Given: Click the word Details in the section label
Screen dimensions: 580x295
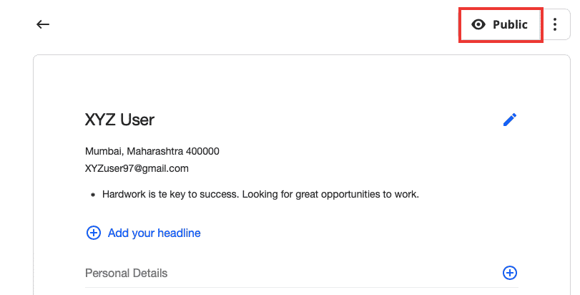Looking at the screenshot, I should click(149, 274).
